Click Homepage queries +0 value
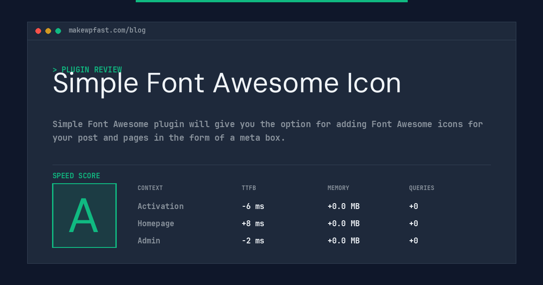The width and height of the screenshot is (543, 285). [414, 223]
